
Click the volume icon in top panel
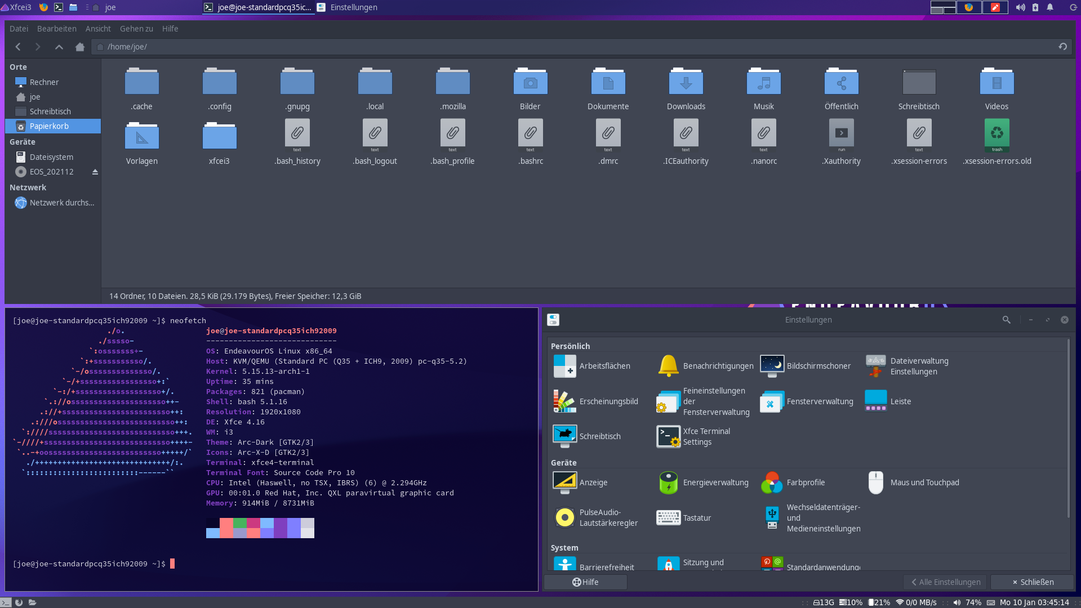1020,7
